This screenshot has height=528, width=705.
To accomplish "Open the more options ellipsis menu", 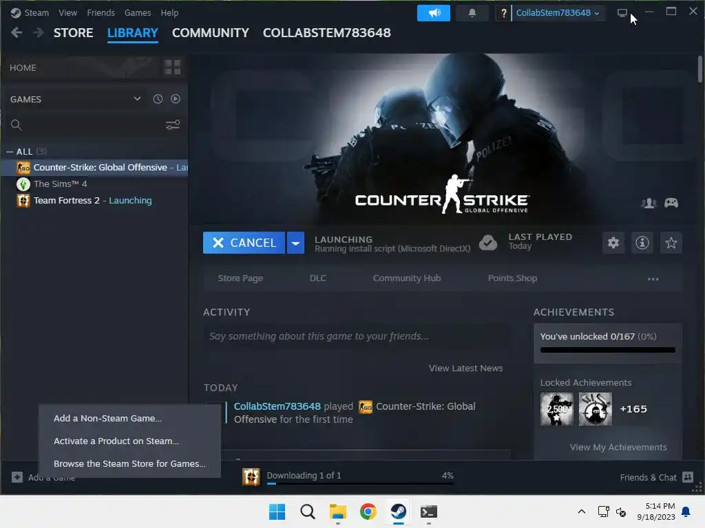I will 653,279.
